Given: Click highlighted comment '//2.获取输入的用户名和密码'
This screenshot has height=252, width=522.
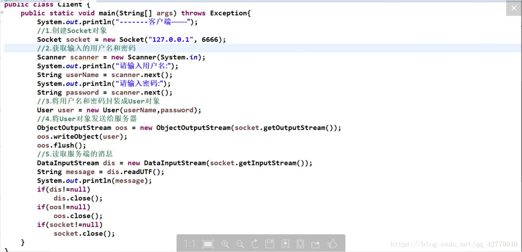Looking at the screenshot, I should point(86,49).
